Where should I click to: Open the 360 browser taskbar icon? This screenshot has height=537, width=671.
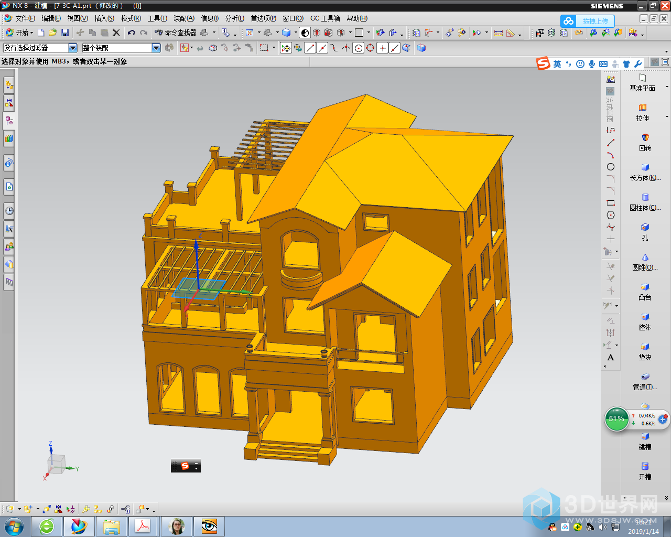tap(47, 527)
